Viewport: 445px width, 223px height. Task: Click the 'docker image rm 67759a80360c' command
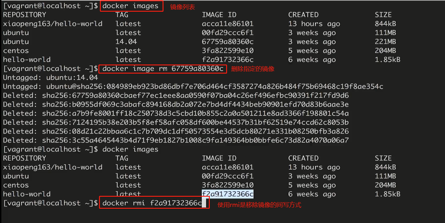pyautogui.click(x=163, y=69)
